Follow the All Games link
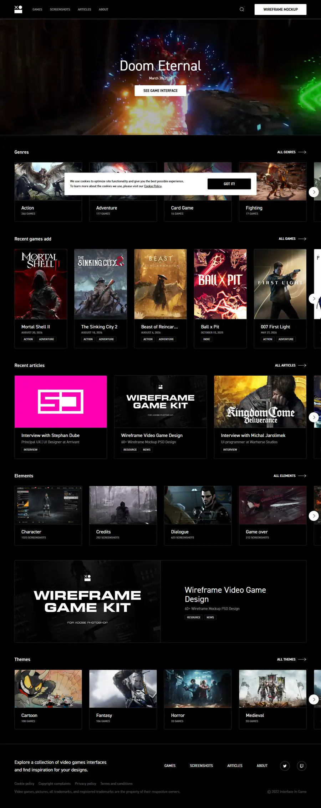This screenshot has width=321, height=808. (x=292, y=239)
